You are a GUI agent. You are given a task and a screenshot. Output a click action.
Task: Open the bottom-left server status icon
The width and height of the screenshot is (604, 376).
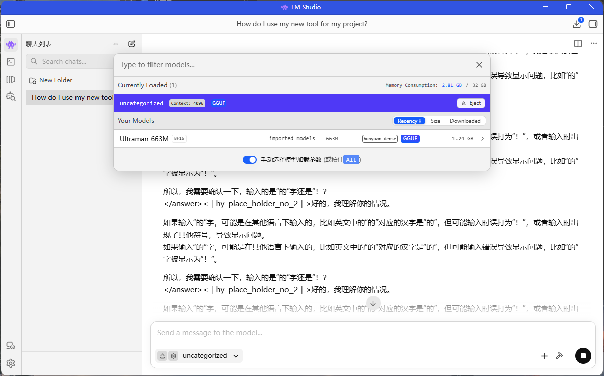(11, 346)
